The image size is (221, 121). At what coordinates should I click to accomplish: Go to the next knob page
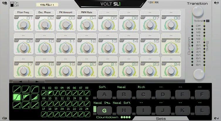coord(37,81)
